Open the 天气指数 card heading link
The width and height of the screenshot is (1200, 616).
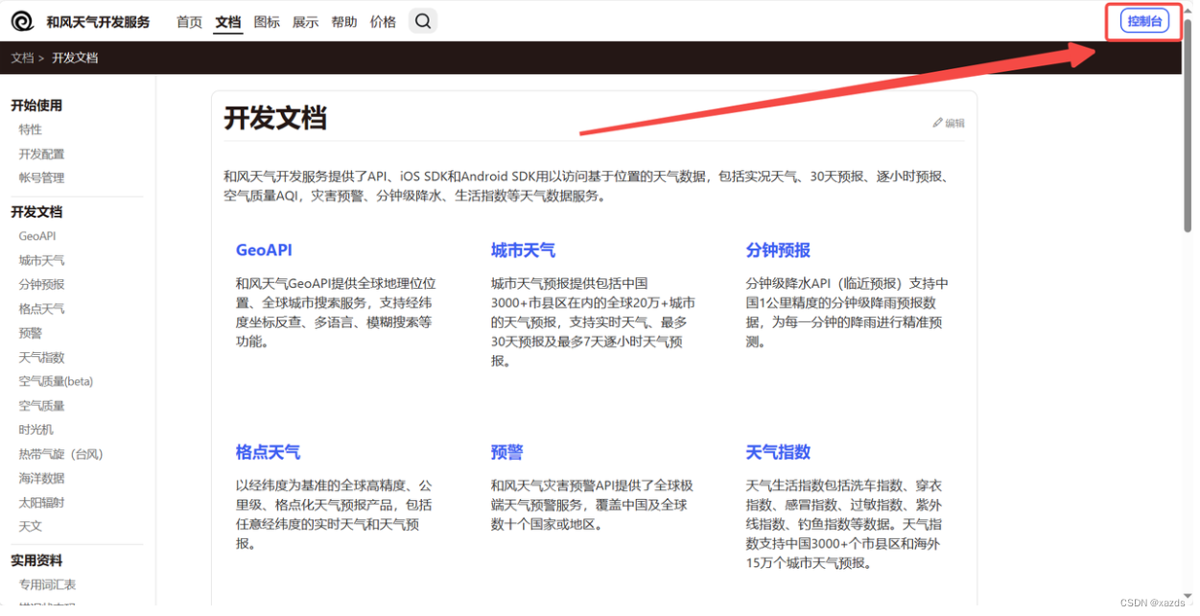(778, 452)
